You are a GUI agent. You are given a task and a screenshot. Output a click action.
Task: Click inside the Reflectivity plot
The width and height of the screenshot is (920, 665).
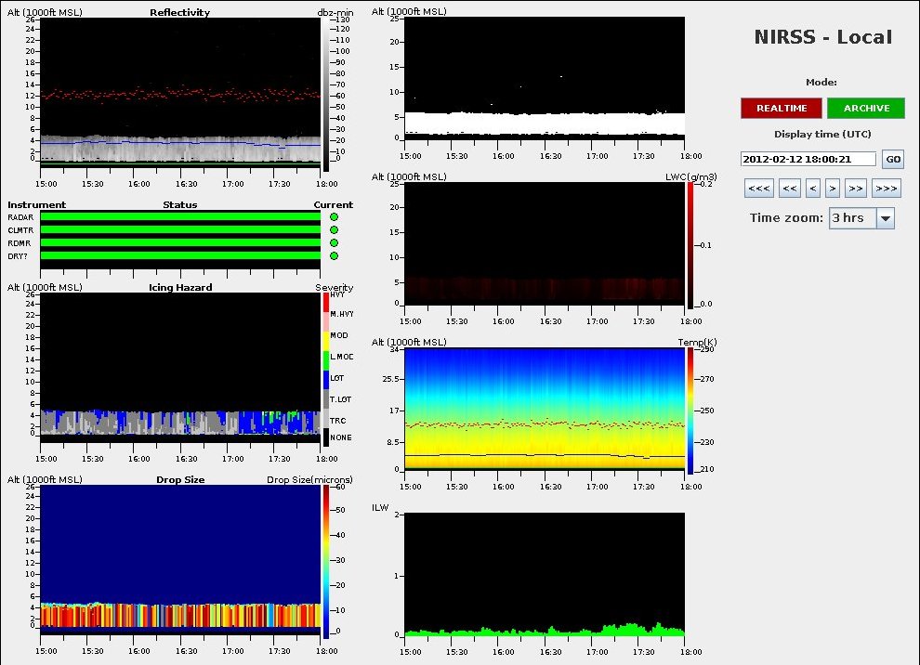[181, 93]
